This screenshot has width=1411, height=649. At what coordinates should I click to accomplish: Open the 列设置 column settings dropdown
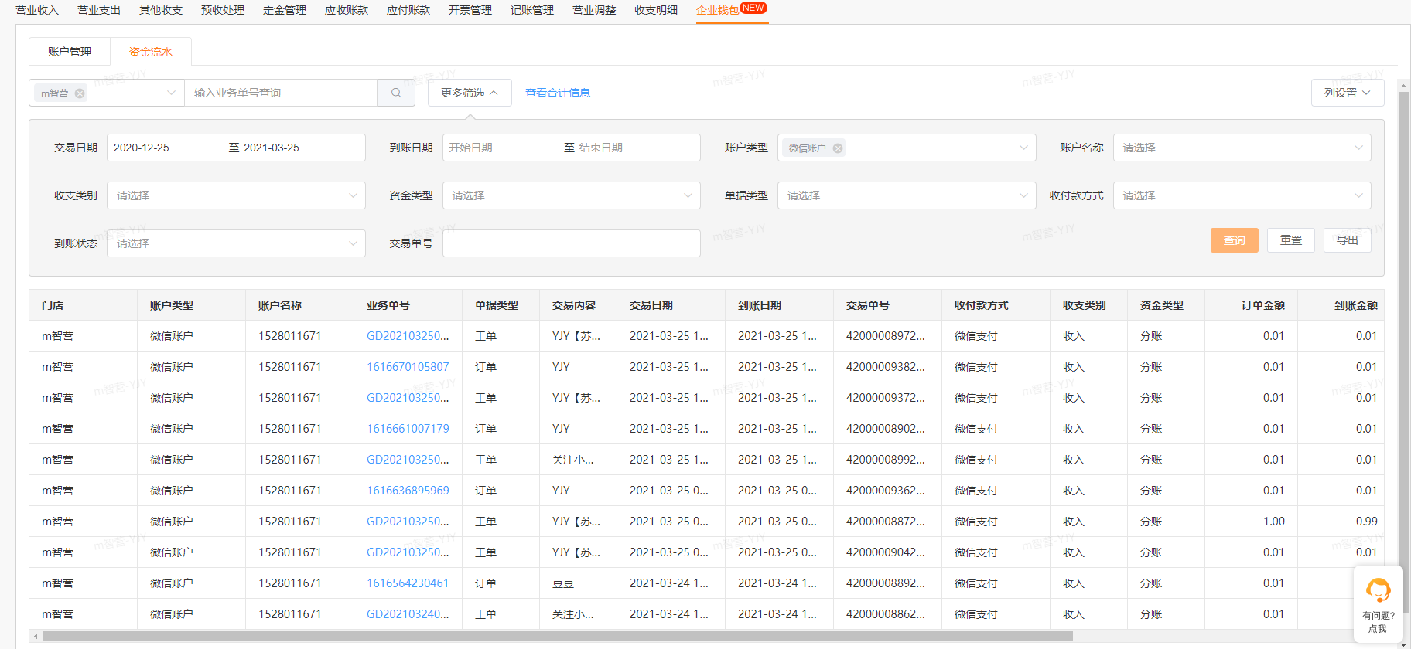tap(1347, 93)
